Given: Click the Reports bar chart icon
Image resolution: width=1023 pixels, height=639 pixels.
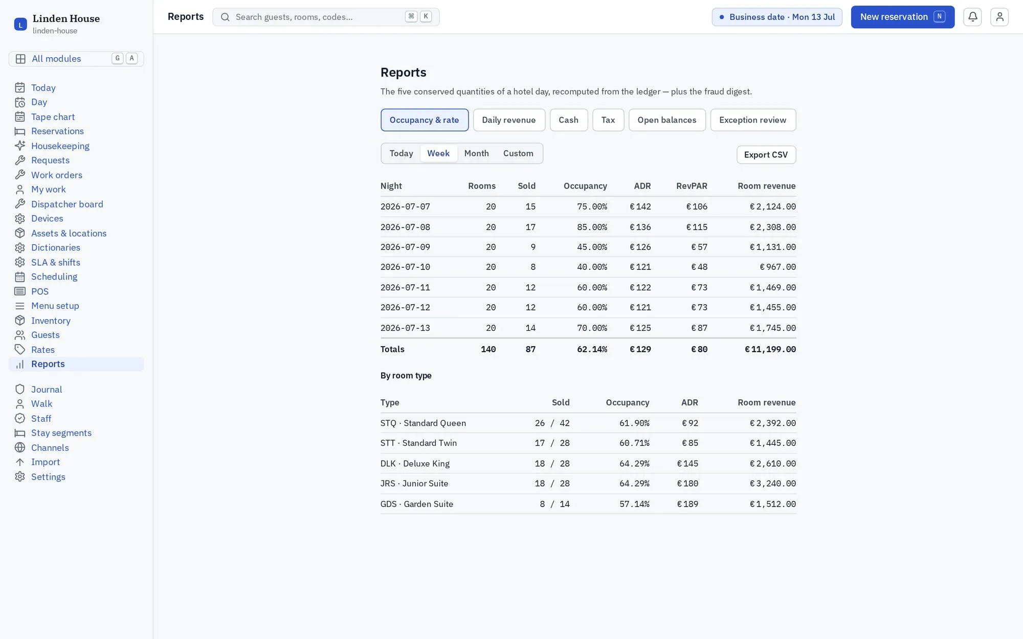Looking at the screenshot, I should [x=20, y=364].
